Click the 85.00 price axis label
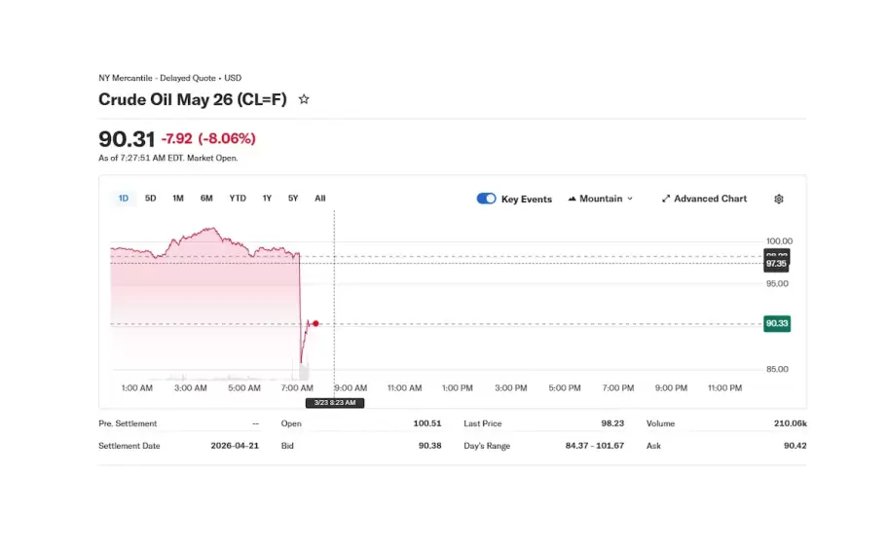This screenshot has height=547, width=888. pos(777,369)
